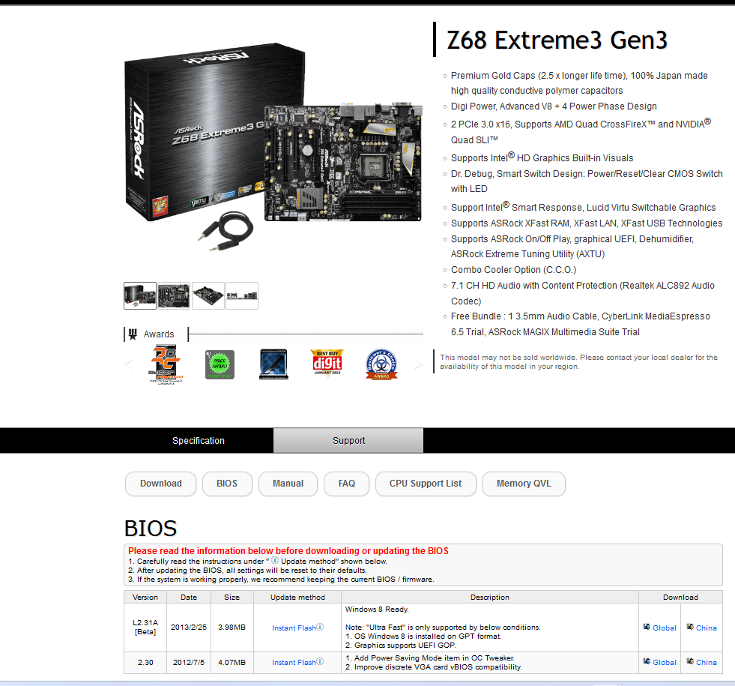This screenshot has height=686, width=735.
Task: Select the 2.30 version cell
Action: click(x=145, y=663)
